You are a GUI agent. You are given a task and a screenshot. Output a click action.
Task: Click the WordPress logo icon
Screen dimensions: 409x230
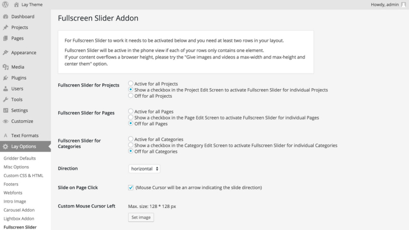point(6,5)
